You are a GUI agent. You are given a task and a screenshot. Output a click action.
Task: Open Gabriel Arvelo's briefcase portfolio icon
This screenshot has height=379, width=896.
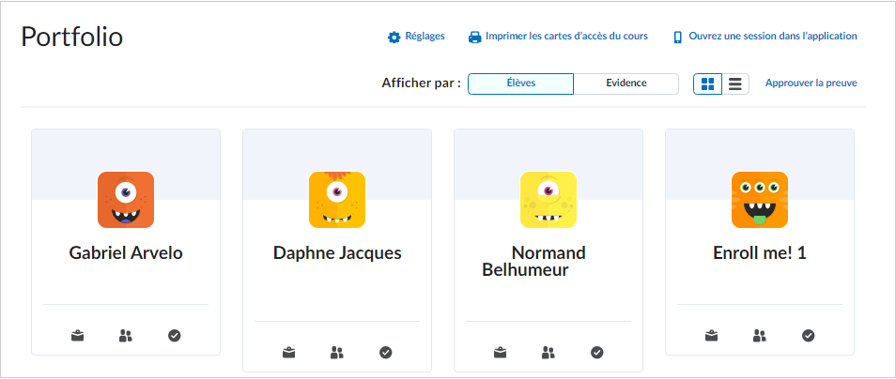point(77,336)
